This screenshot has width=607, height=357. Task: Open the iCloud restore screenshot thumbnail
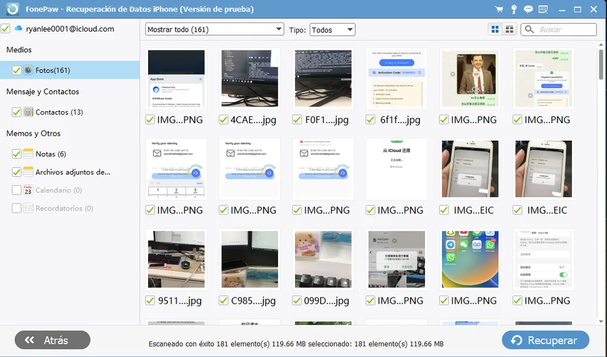tap(397, 169)
